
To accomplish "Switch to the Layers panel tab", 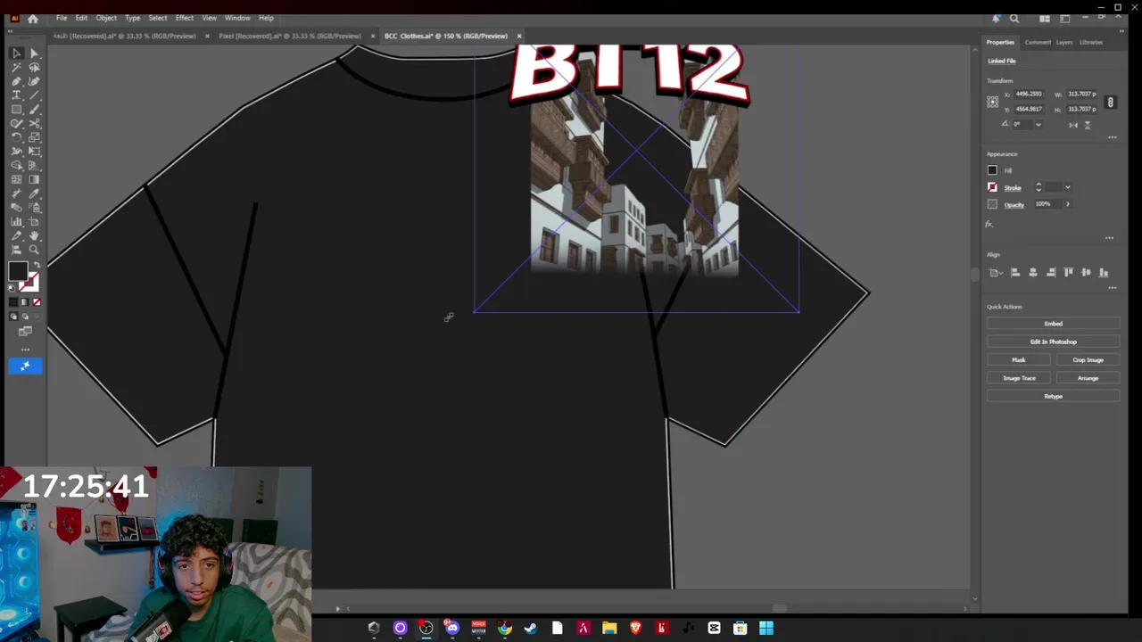I will click(x=1064, y=42).
